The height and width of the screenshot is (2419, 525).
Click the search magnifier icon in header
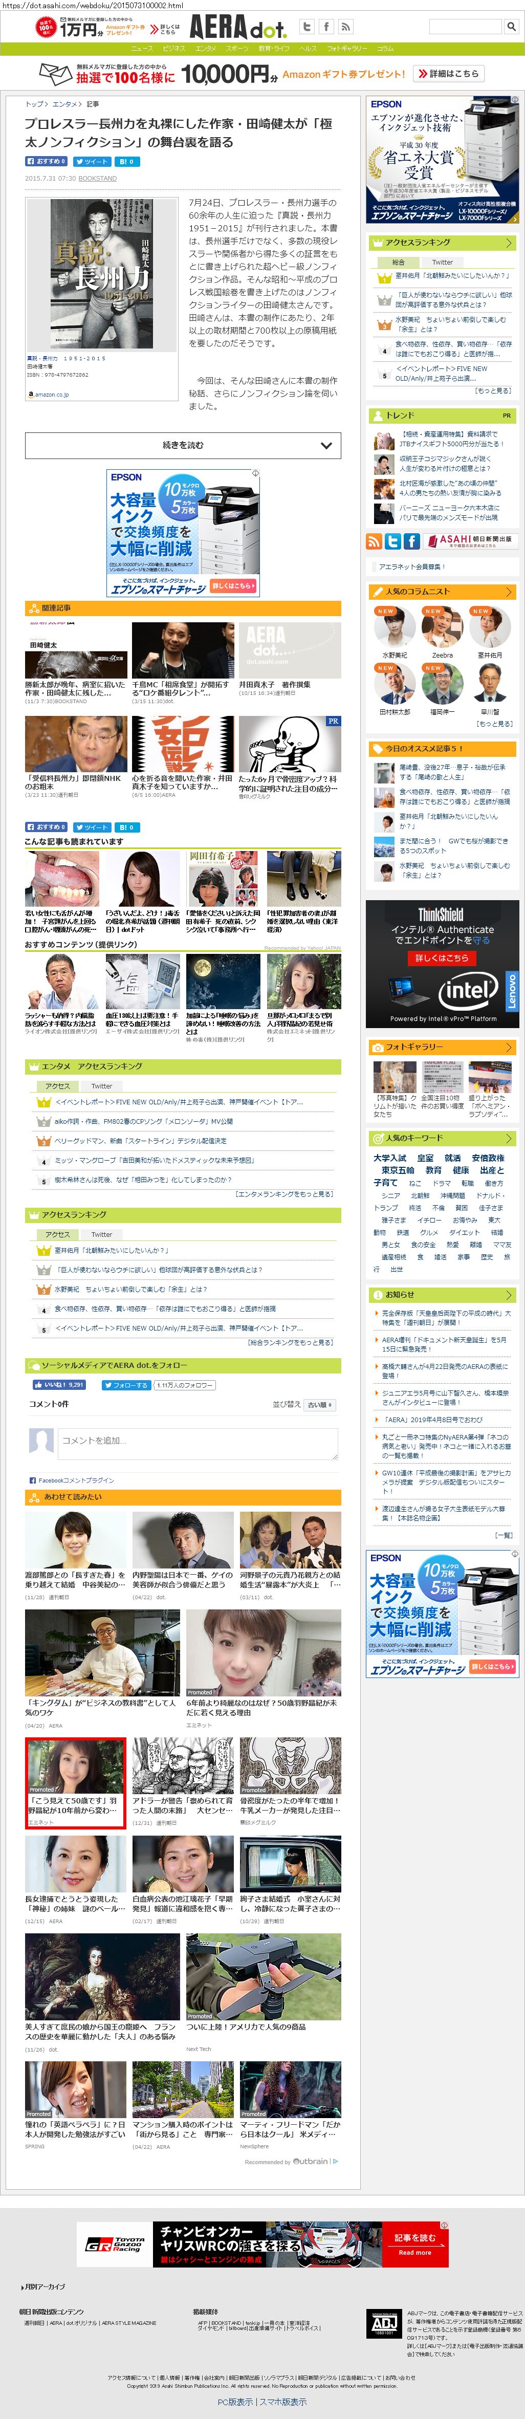[x=511, y=26]
